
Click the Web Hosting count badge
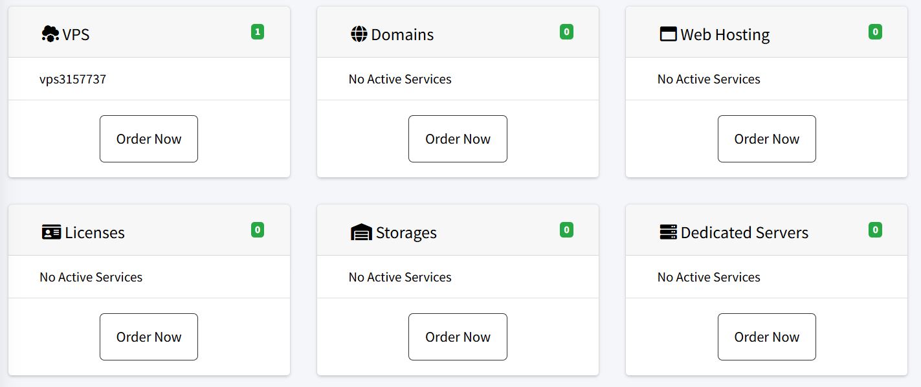click(x=875, y=32)
